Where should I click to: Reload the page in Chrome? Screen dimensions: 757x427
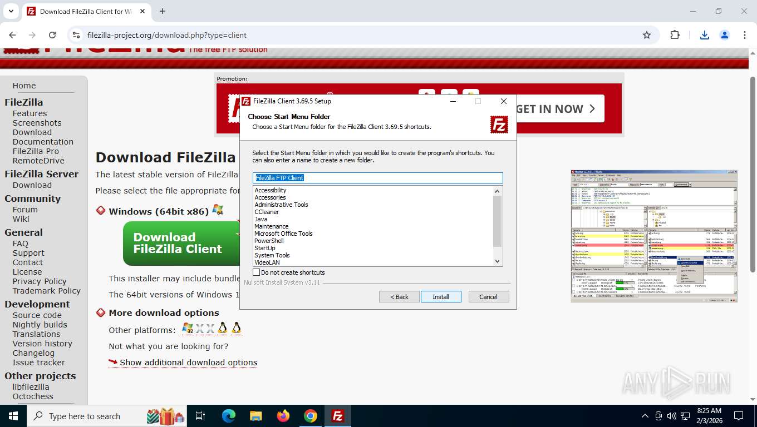52,35
